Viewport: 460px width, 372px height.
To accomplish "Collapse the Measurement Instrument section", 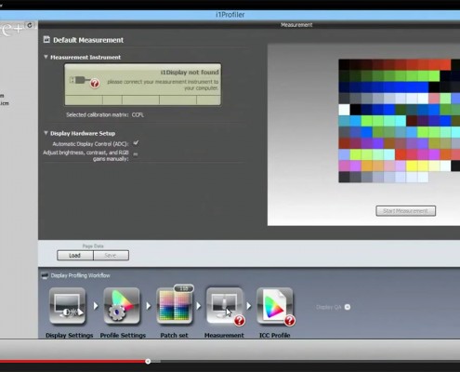I will (x=46, y=57).
